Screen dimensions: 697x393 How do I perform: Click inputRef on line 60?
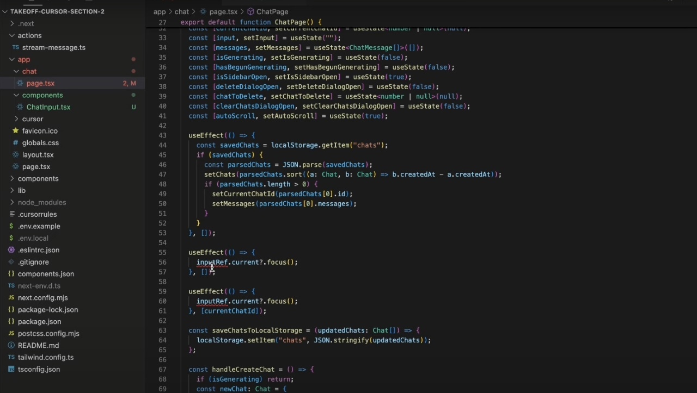pos(212,301)
